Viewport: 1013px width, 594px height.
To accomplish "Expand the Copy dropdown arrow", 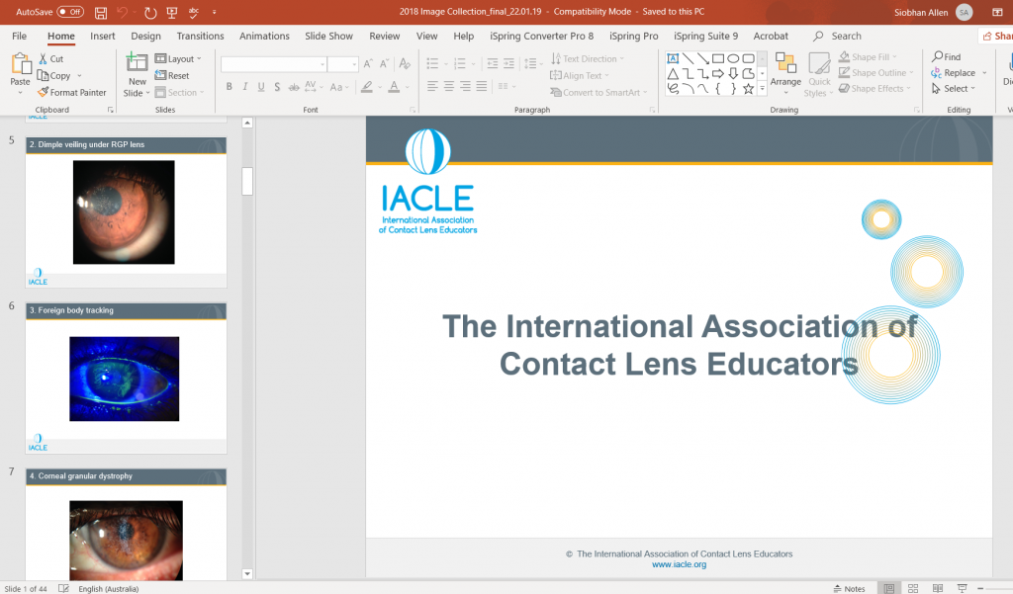I will (79, 76).
